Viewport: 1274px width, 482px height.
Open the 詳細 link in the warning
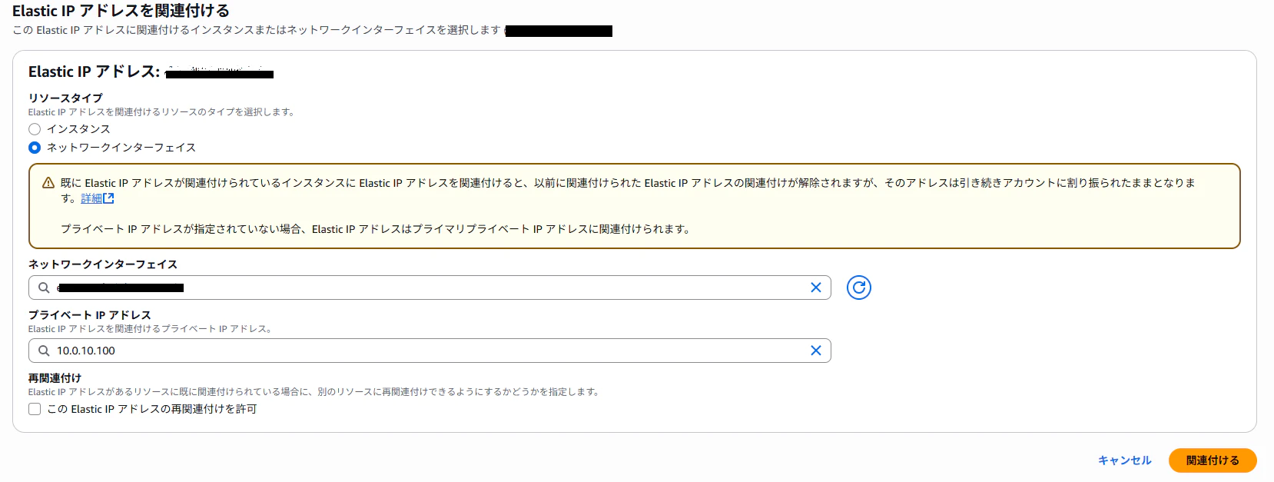point(91,198)
